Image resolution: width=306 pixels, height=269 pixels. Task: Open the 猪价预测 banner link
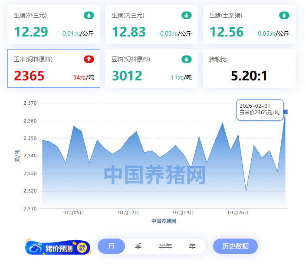[58, 248]
